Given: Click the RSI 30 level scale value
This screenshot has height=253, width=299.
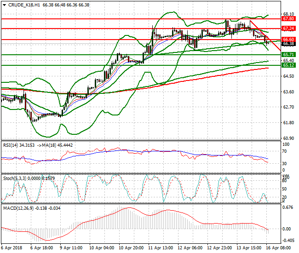Looking at the screenshot, I should tap(284, 164).
